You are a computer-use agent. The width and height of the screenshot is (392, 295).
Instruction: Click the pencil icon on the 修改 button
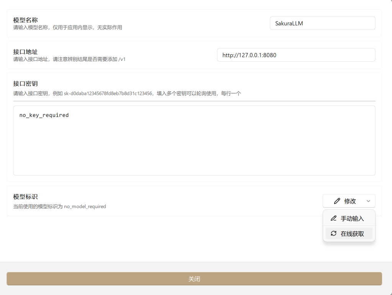[337, 201]
